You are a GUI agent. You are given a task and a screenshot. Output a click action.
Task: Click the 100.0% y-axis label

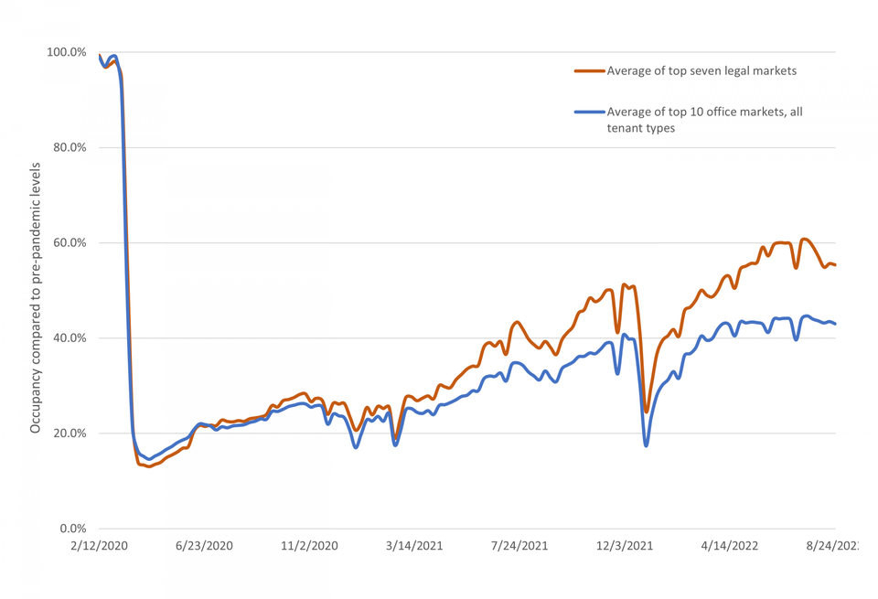[67, 52]
